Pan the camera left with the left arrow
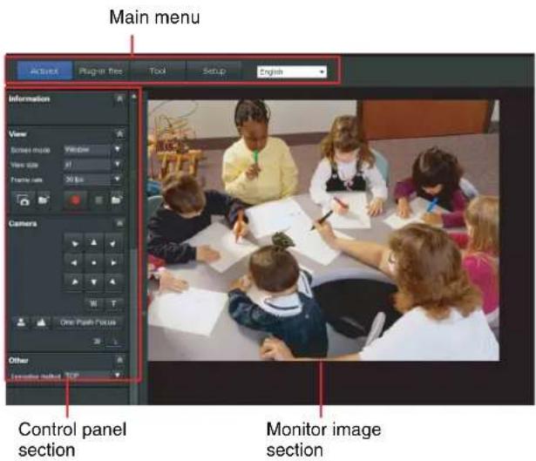Viewport: 536px width, 461px height. click(x=73, y=262)
